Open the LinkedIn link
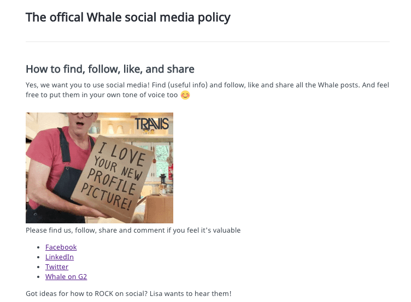The width and height of the screenshot is (411, 302). tap(59, 257)
